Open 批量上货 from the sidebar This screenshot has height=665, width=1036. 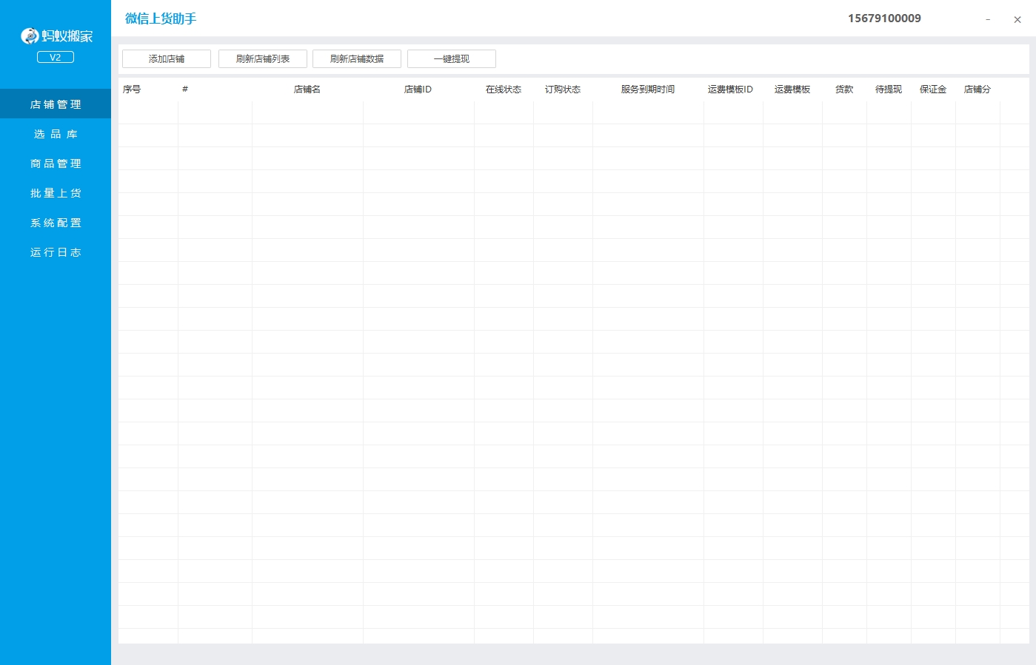click(56, 193)
